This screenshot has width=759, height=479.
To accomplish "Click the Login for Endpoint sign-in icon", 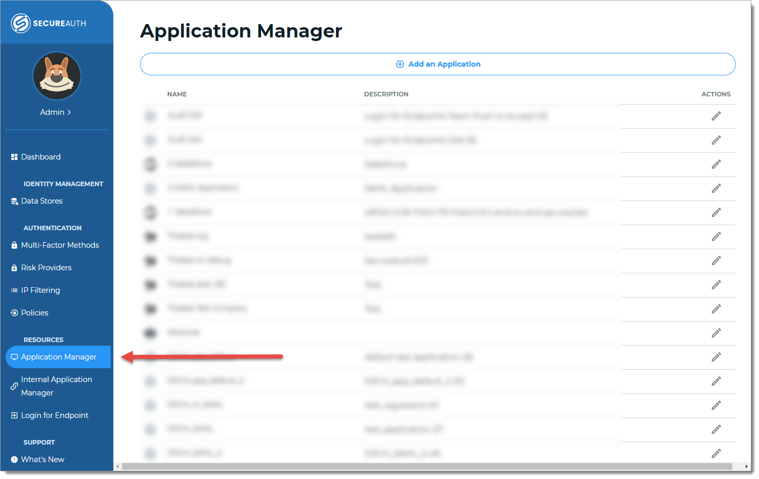I will 14,415.
